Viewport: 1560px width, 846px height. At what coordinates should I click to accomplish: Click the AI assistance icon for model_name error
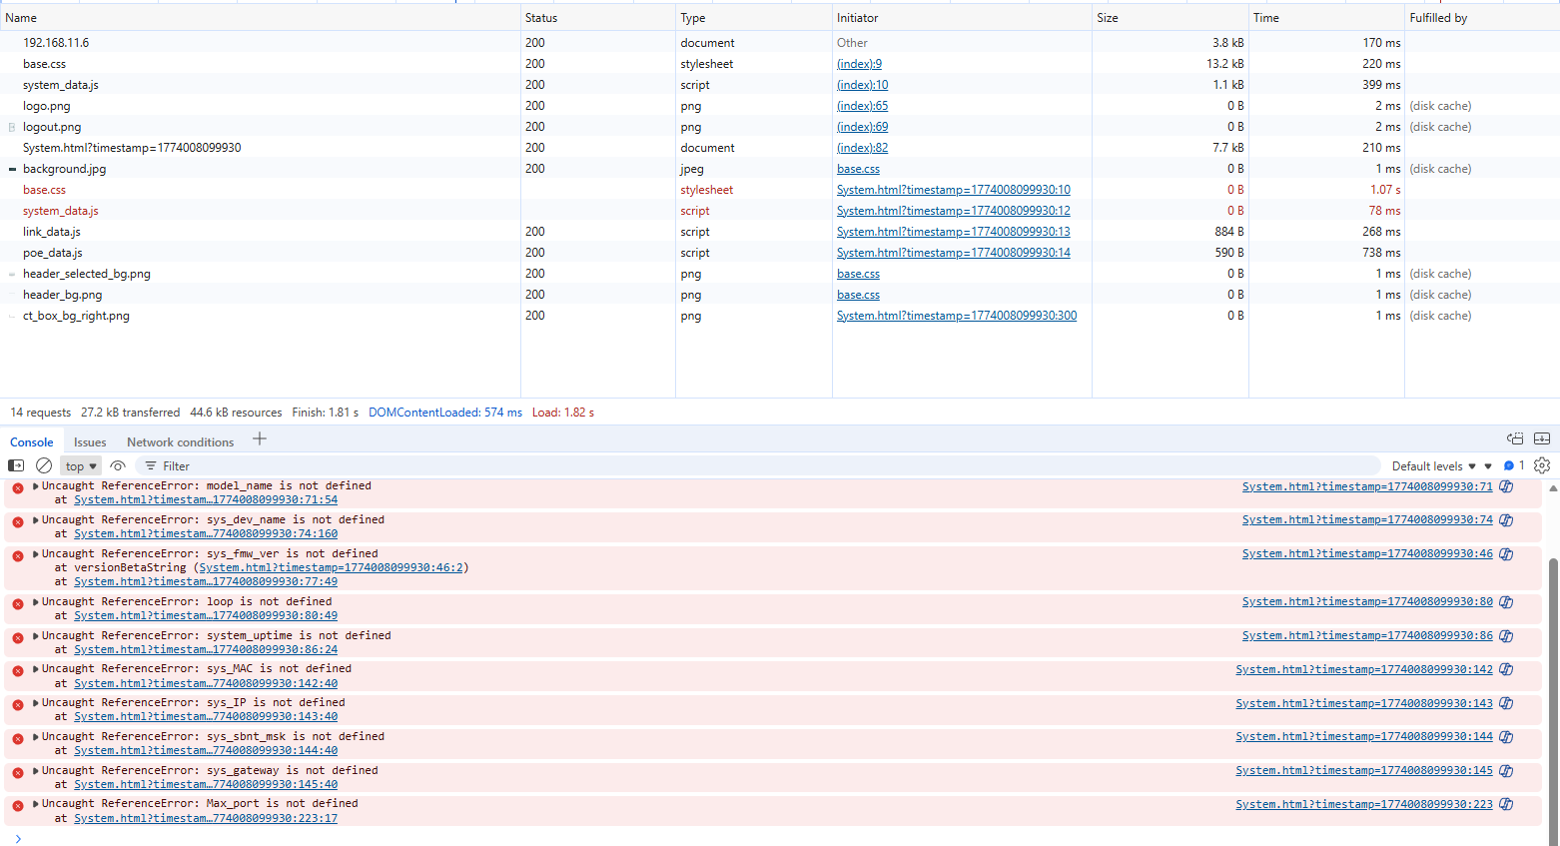[x=1506, y=486]
